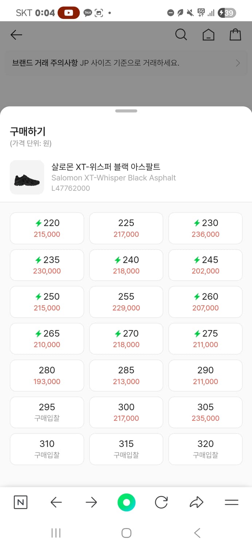
Task: Place a purchase bid on size 295
Action: [47, 412]
